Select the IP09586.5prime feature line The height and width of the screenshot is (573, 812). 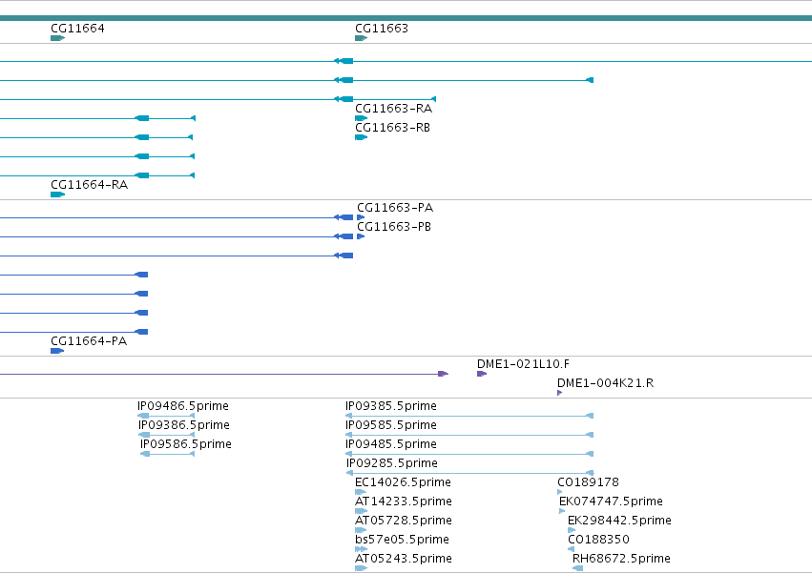(x=167, y=454)
